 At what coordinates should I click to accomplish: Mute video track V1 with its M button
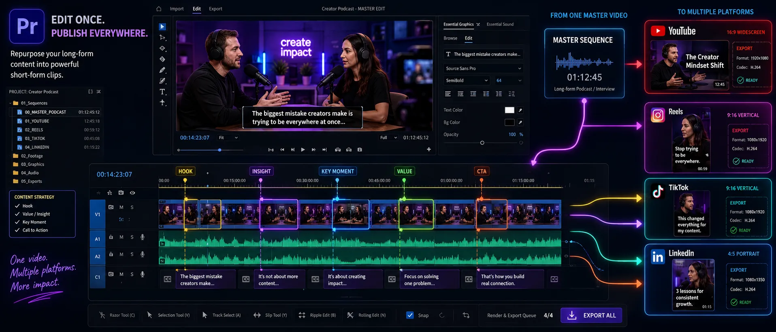(122, 207)
